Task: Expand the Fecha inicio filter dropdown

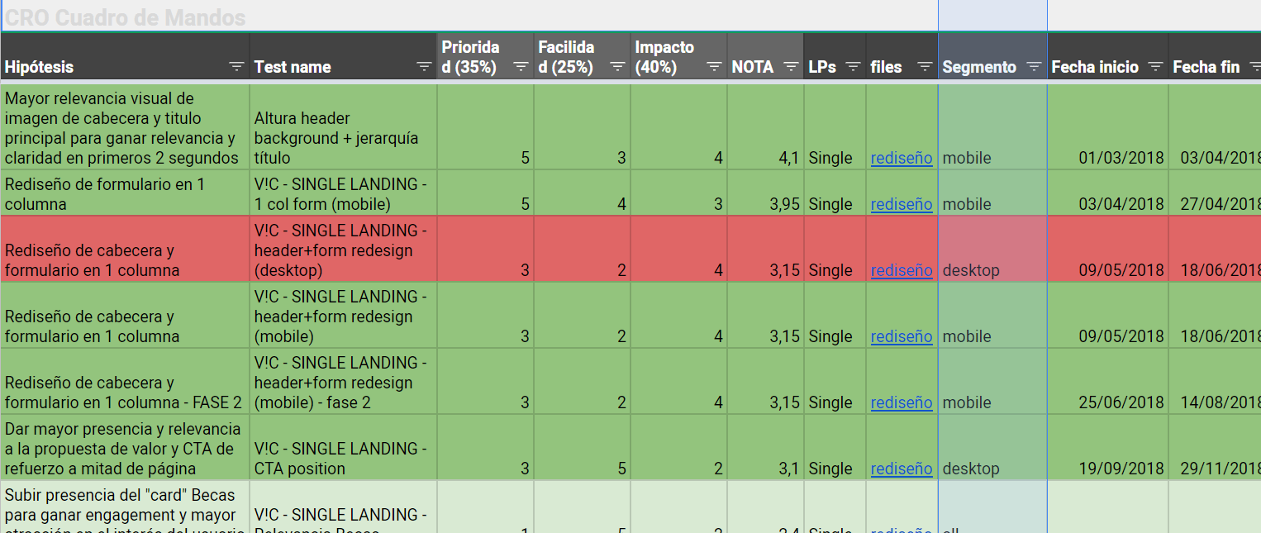Action: pos(1155,67)
